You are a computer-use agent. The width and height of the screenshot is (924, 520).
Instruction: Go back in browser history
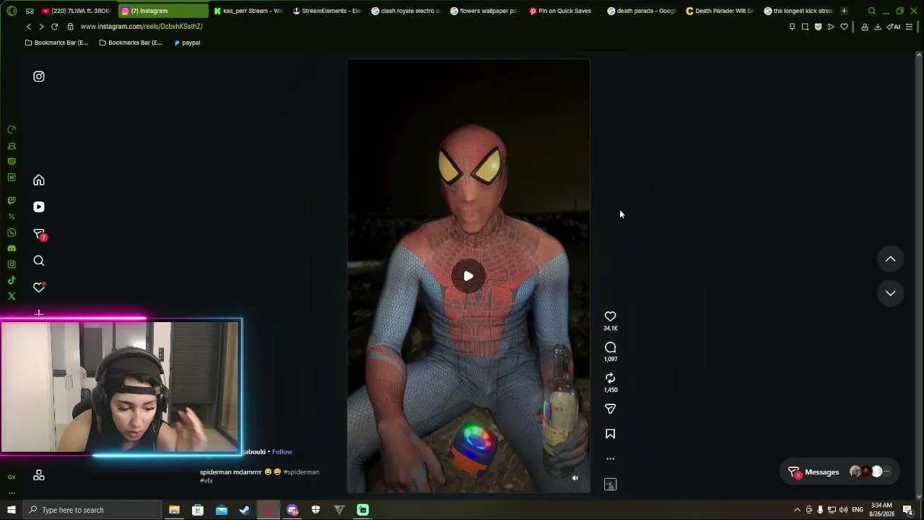tap(29, 27)
